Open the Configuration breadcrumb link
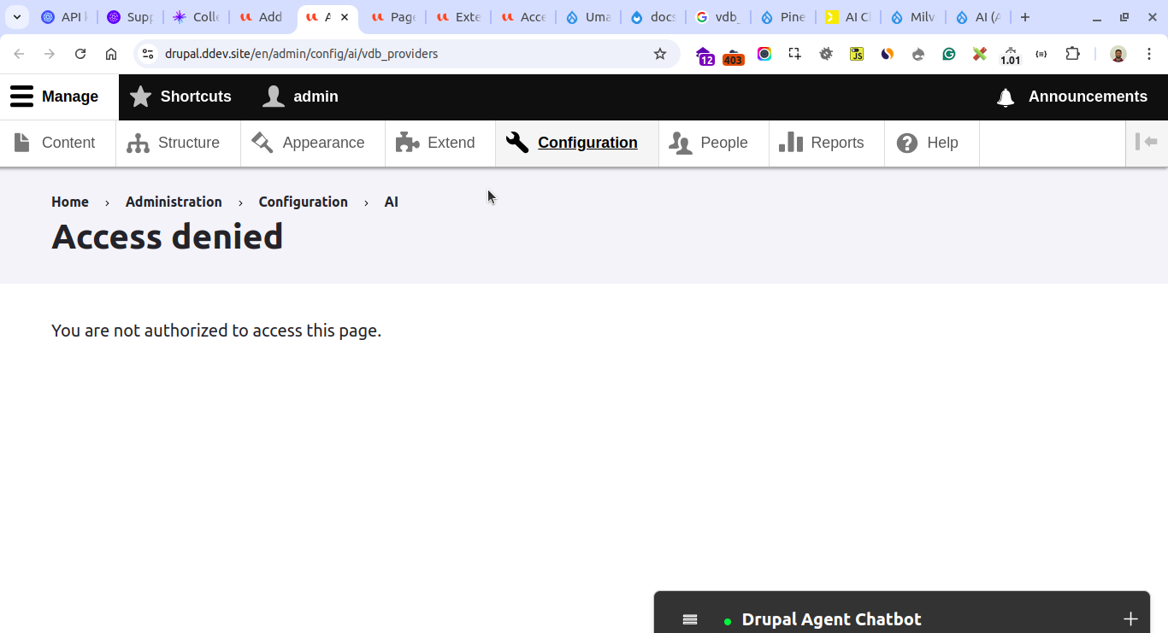The height and width of the screenshot is (633, 1168). pyautogui.click(x=304, y=202)
